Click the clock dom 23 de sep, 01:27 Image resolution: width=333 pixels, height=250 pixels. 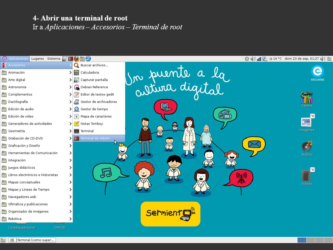[x=302, y=59]
